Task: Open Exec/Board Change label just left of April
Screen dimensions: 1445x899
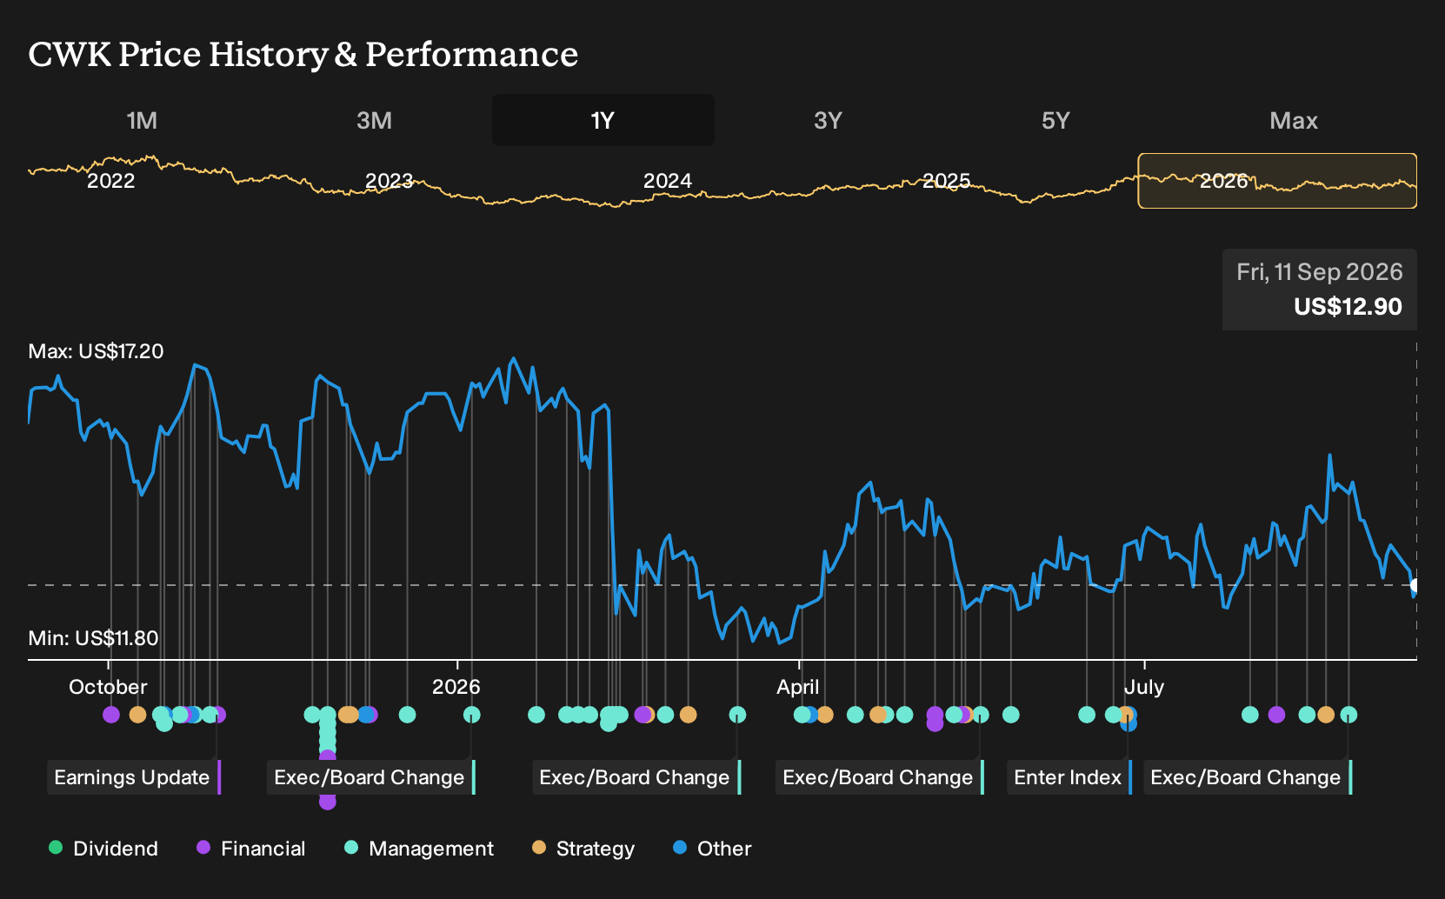Action: (636, 777)
